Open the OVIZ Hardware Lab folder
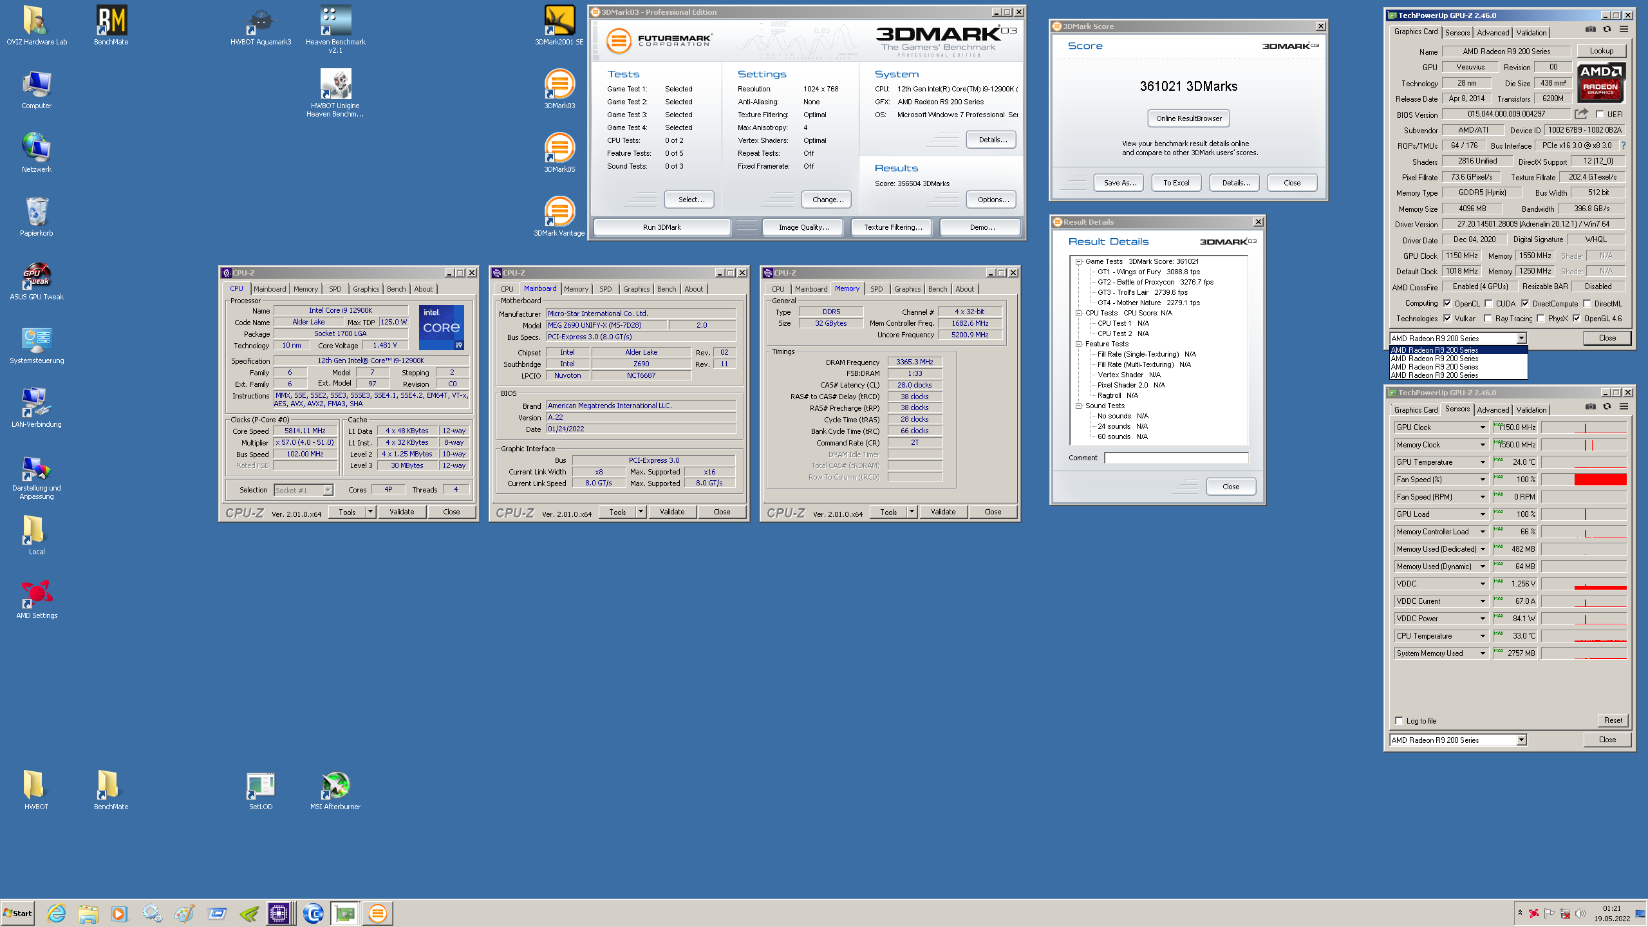The width and height of the screenshot is (1648, 927). pyautogui.click(x=37, y=26)
